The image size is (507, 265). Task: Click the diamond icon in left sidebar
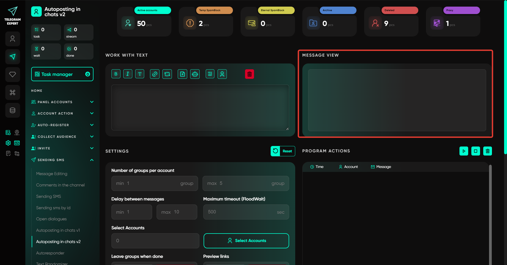coord(12,75)
